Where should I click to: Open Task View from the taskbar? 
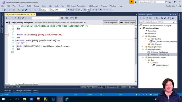tap(17, 99)
